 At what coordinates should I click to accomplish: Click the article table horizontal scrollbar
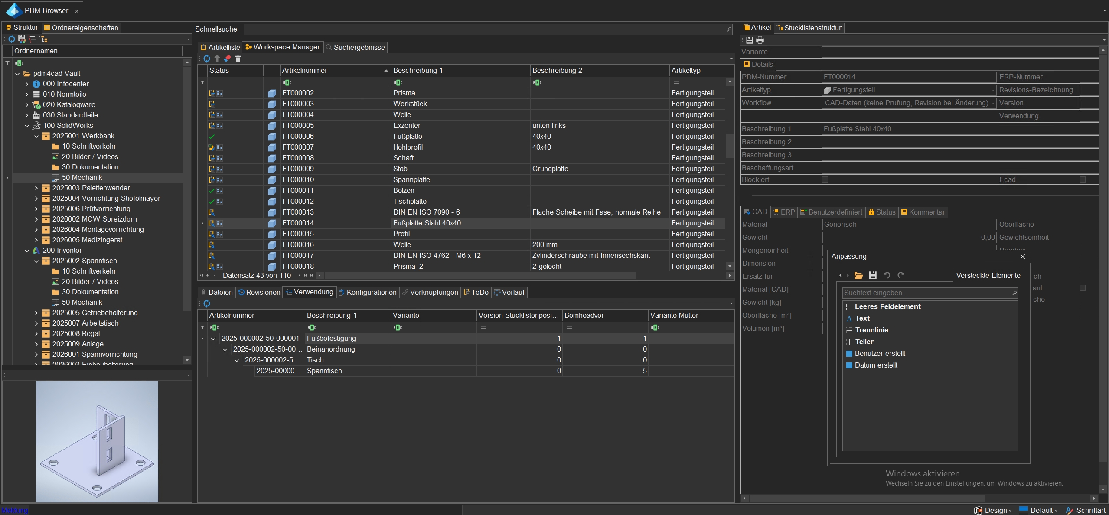(x=480, y=276)
